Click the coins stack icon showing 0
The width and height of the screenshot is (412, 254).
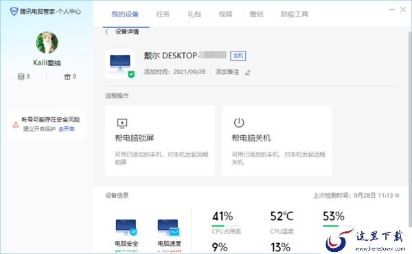pos(21,76)
